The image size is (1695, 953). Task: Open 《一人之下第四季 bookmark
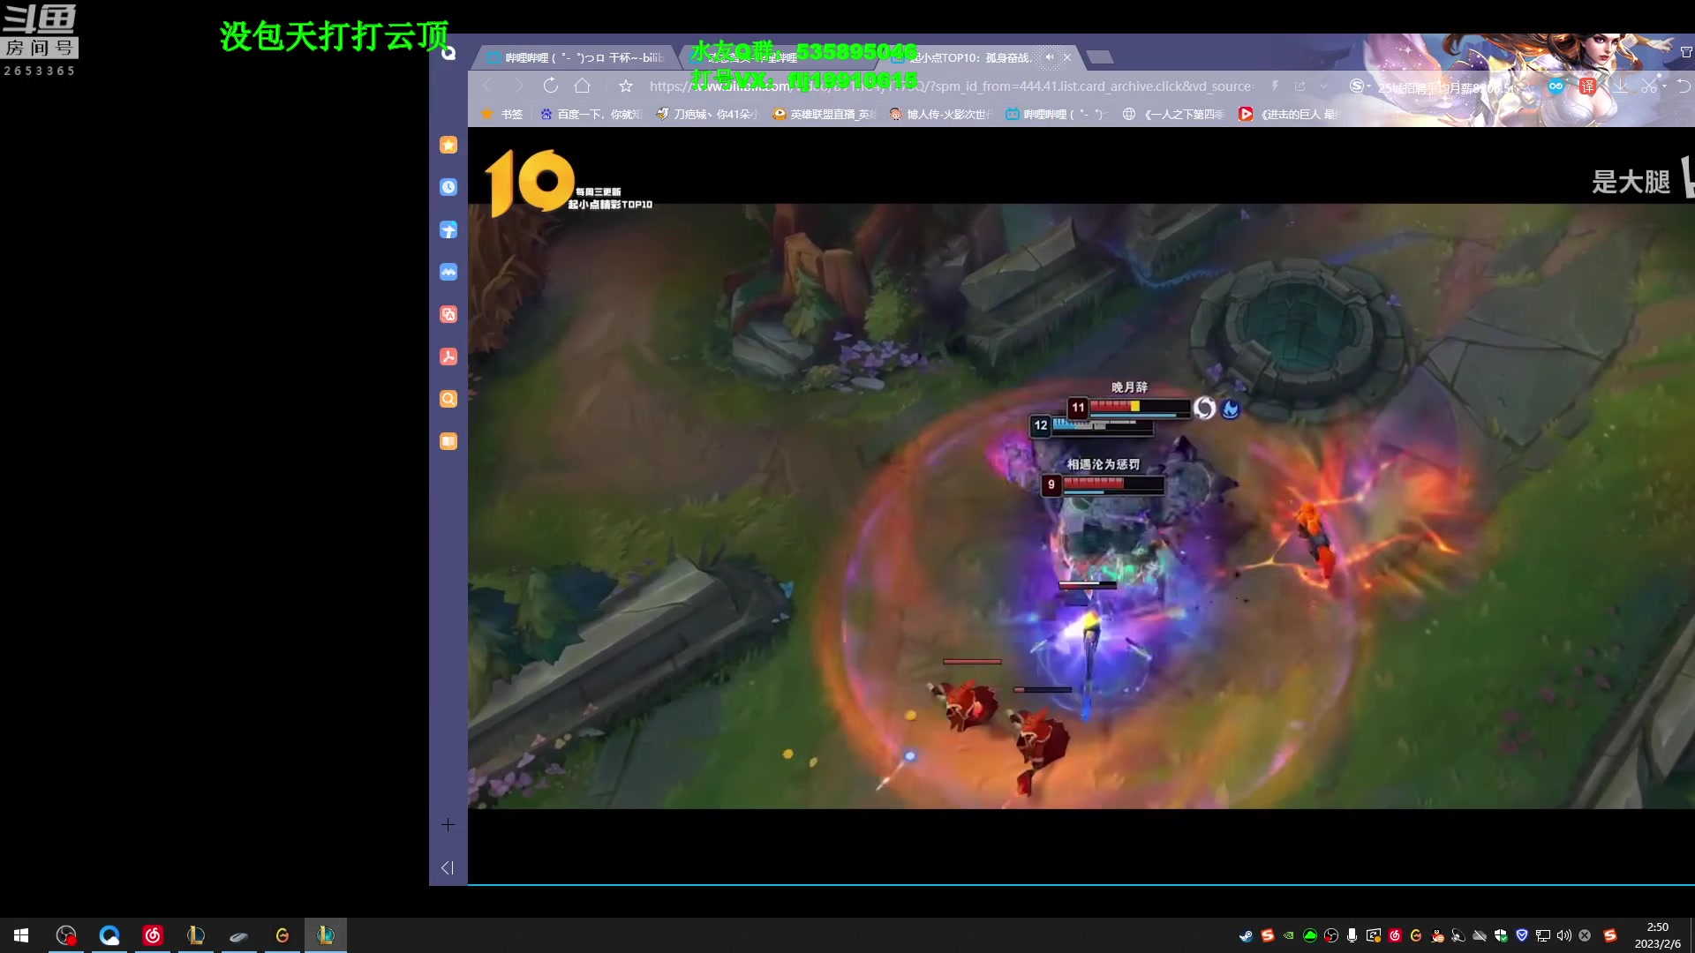click(1173, 114)
